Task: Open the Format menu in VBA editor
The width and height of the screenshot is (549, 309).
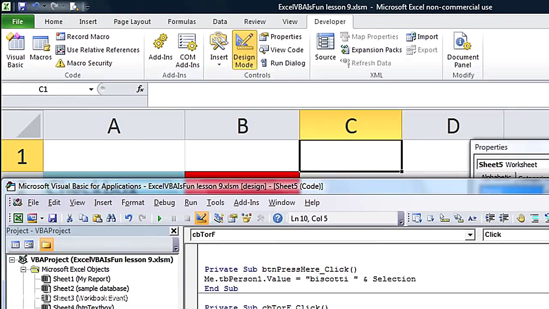Action: point(133,203)
